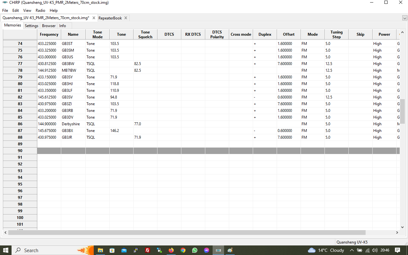Click the Tuning Step column header
Image resolution: width=408 pixels, height=255 pixels.
click(336, 34)
